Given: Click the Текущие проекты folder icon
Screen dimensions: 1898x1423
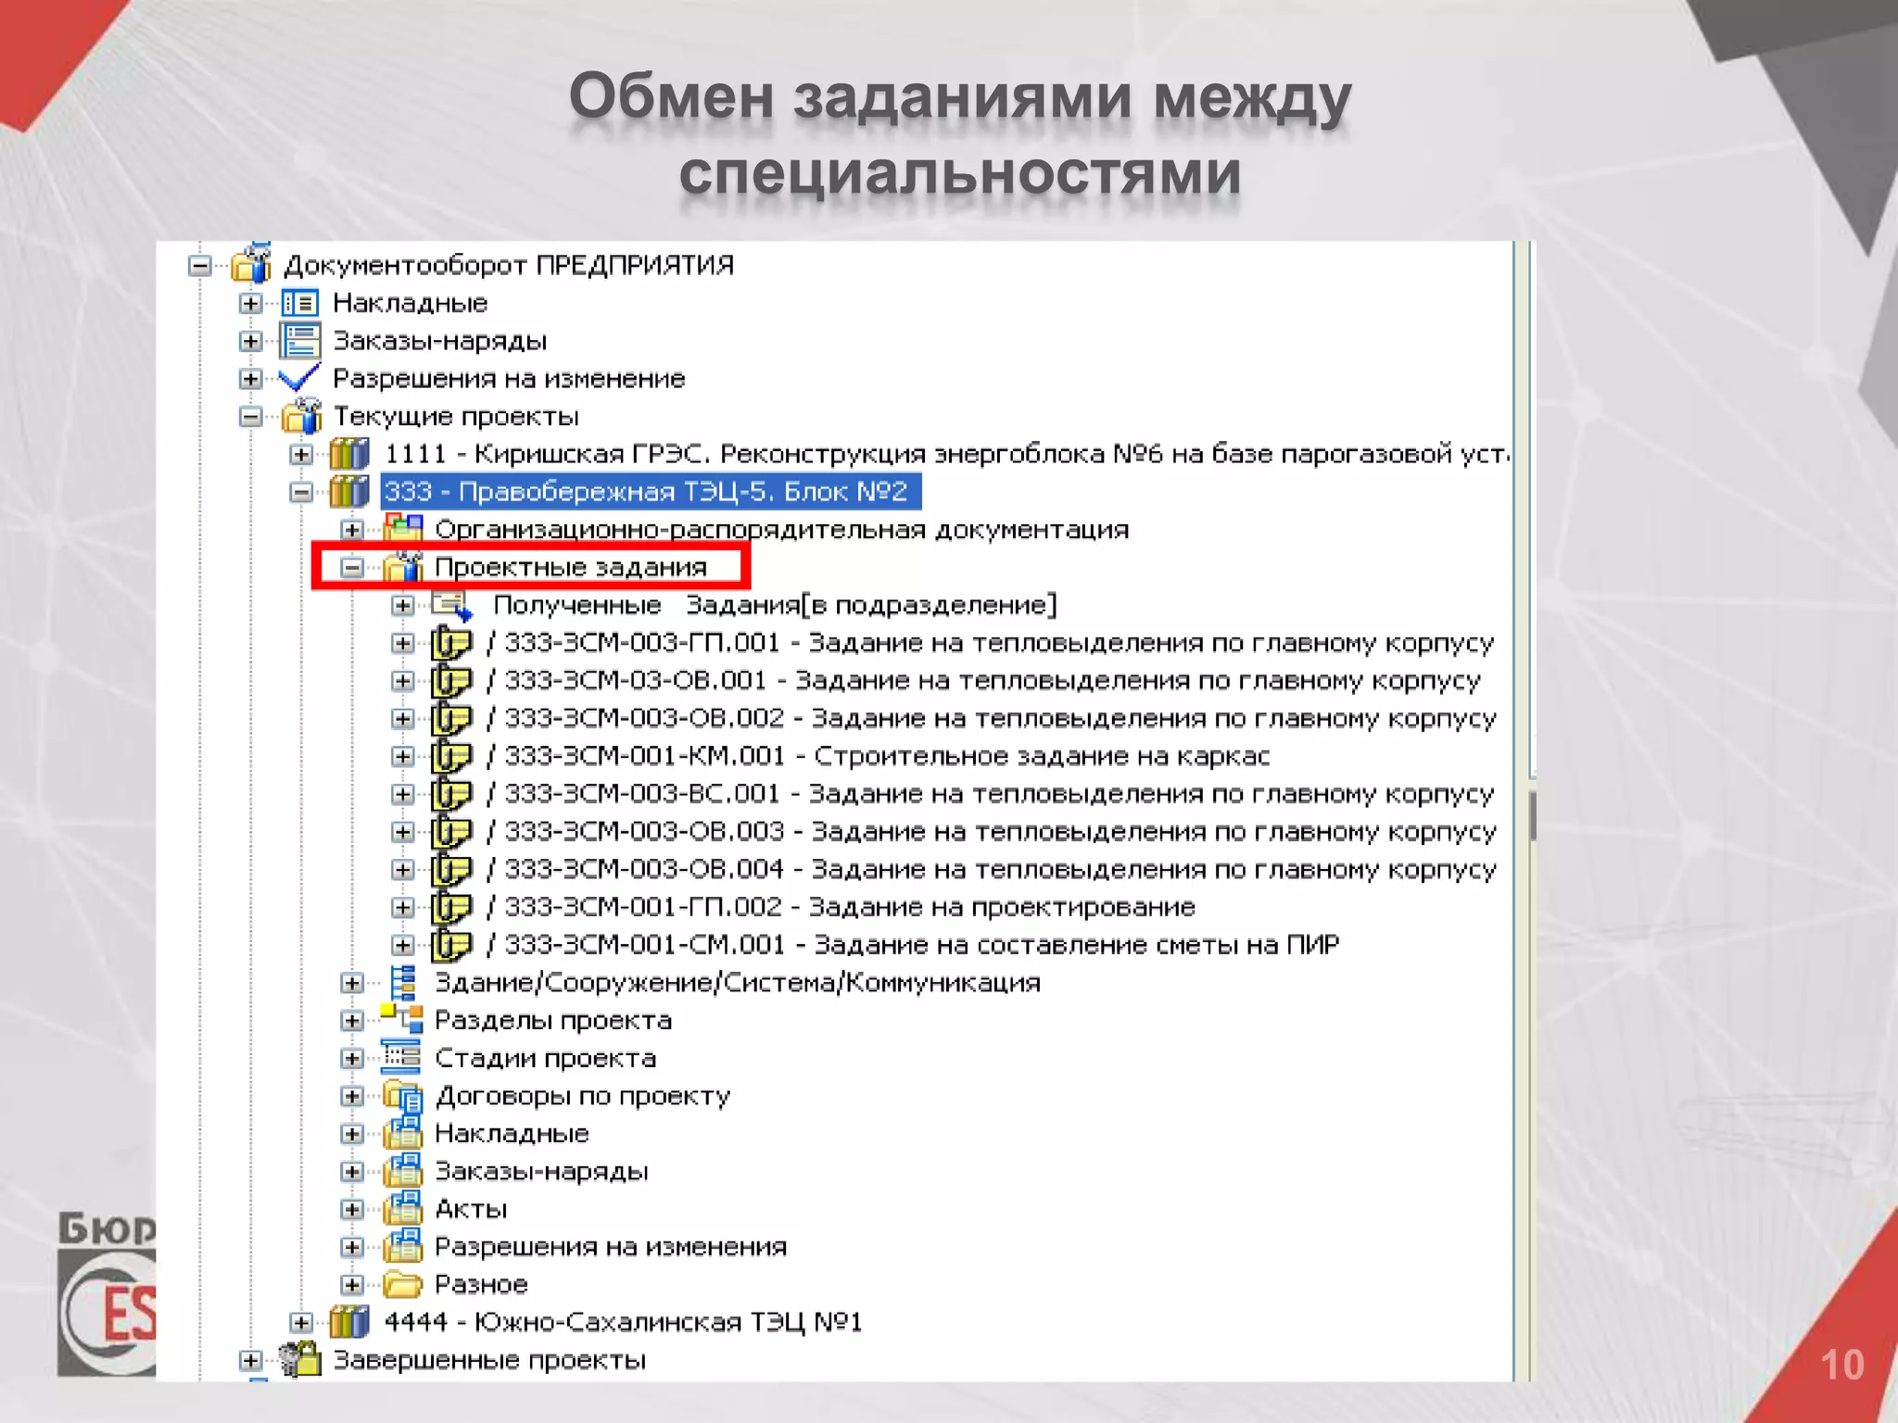Looking at the screenshot, I should pyautogui.click(x=301, y=416).
